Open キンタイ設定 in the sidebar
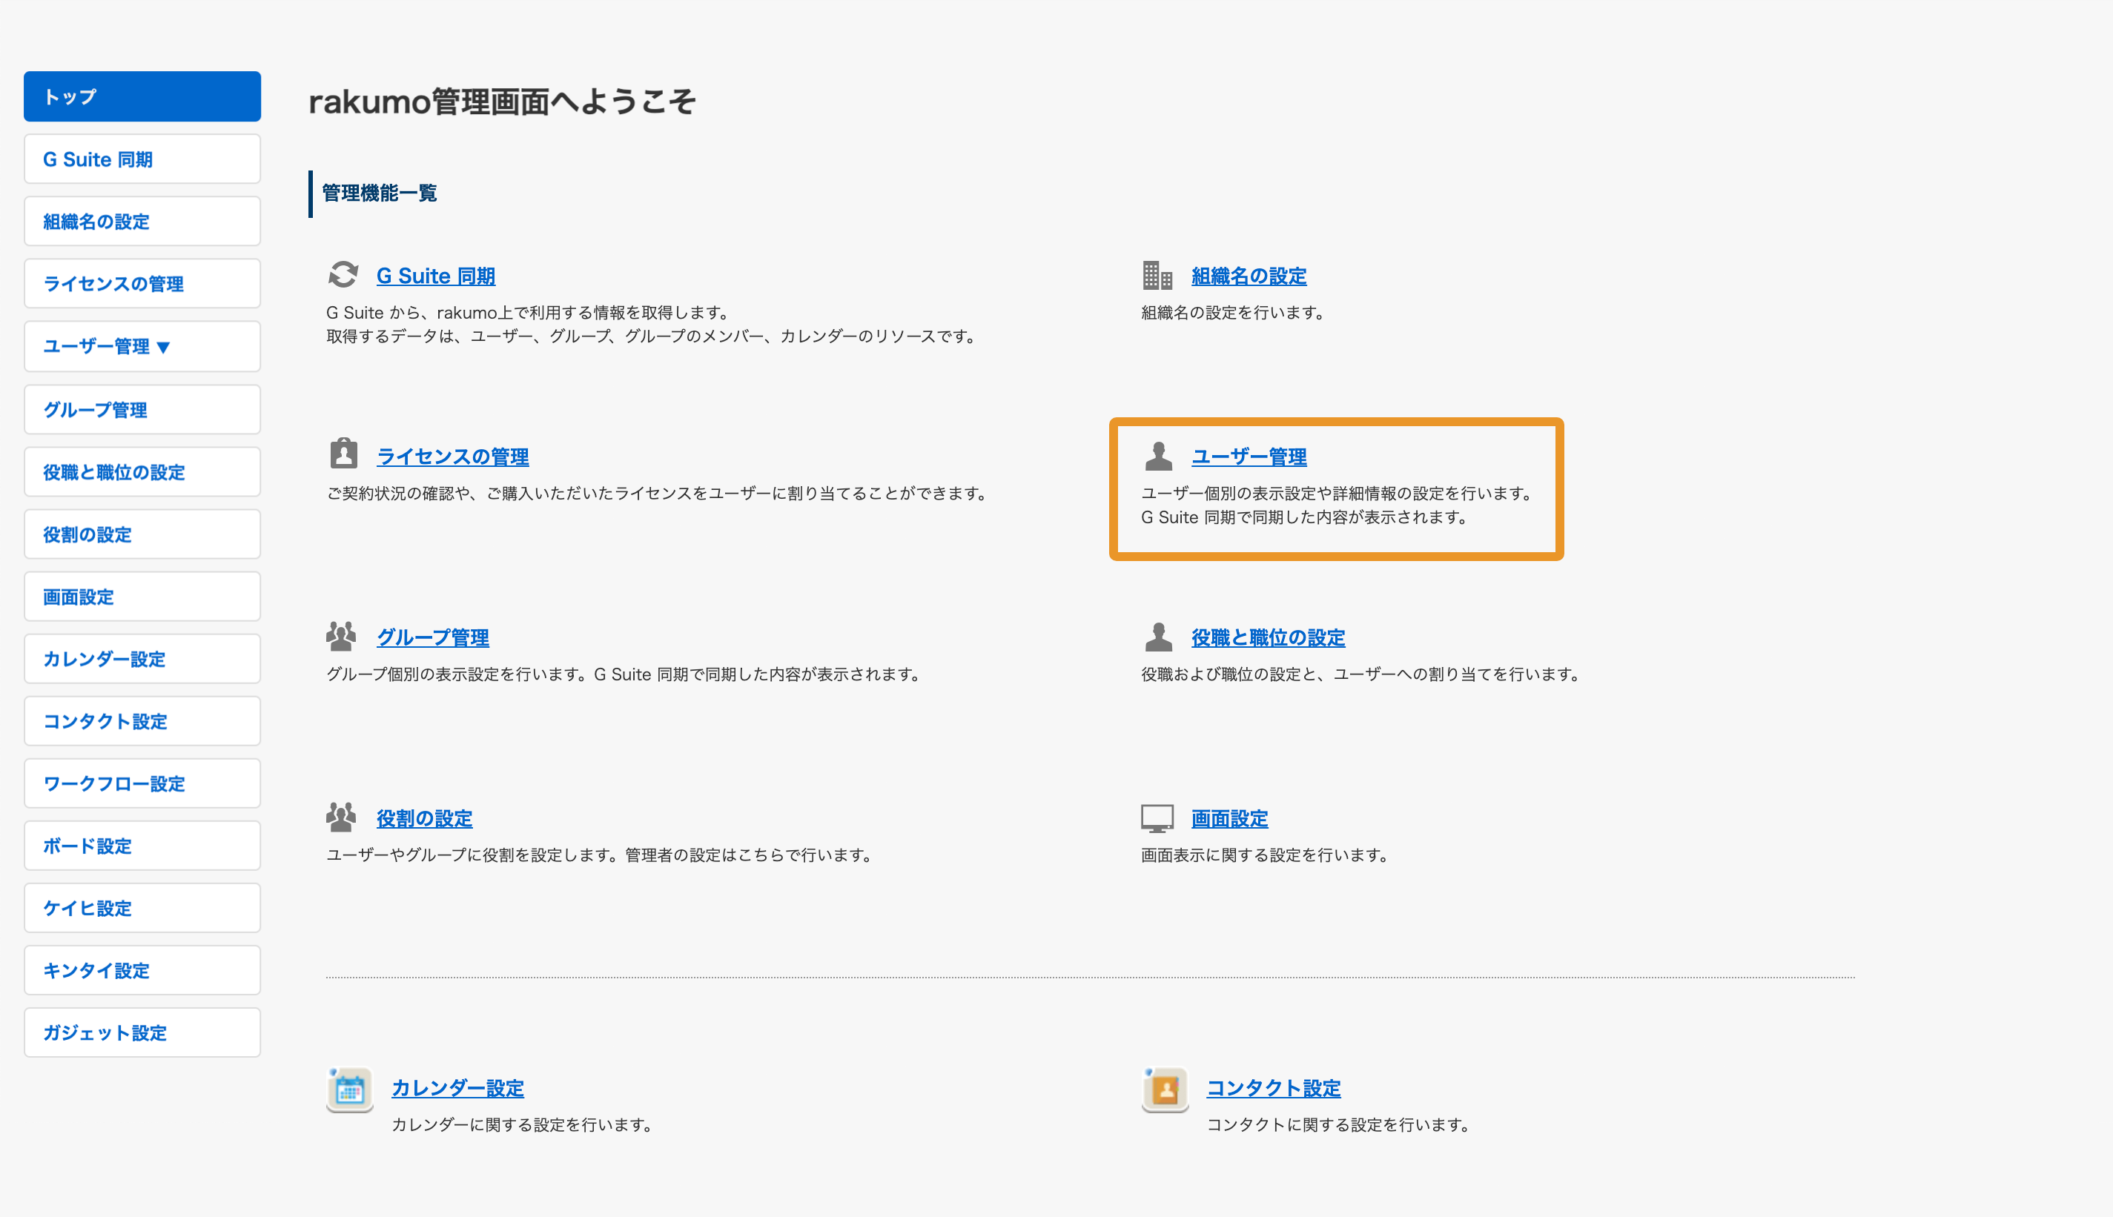Screen dimensions: 2113x1217 coord(142,970)
